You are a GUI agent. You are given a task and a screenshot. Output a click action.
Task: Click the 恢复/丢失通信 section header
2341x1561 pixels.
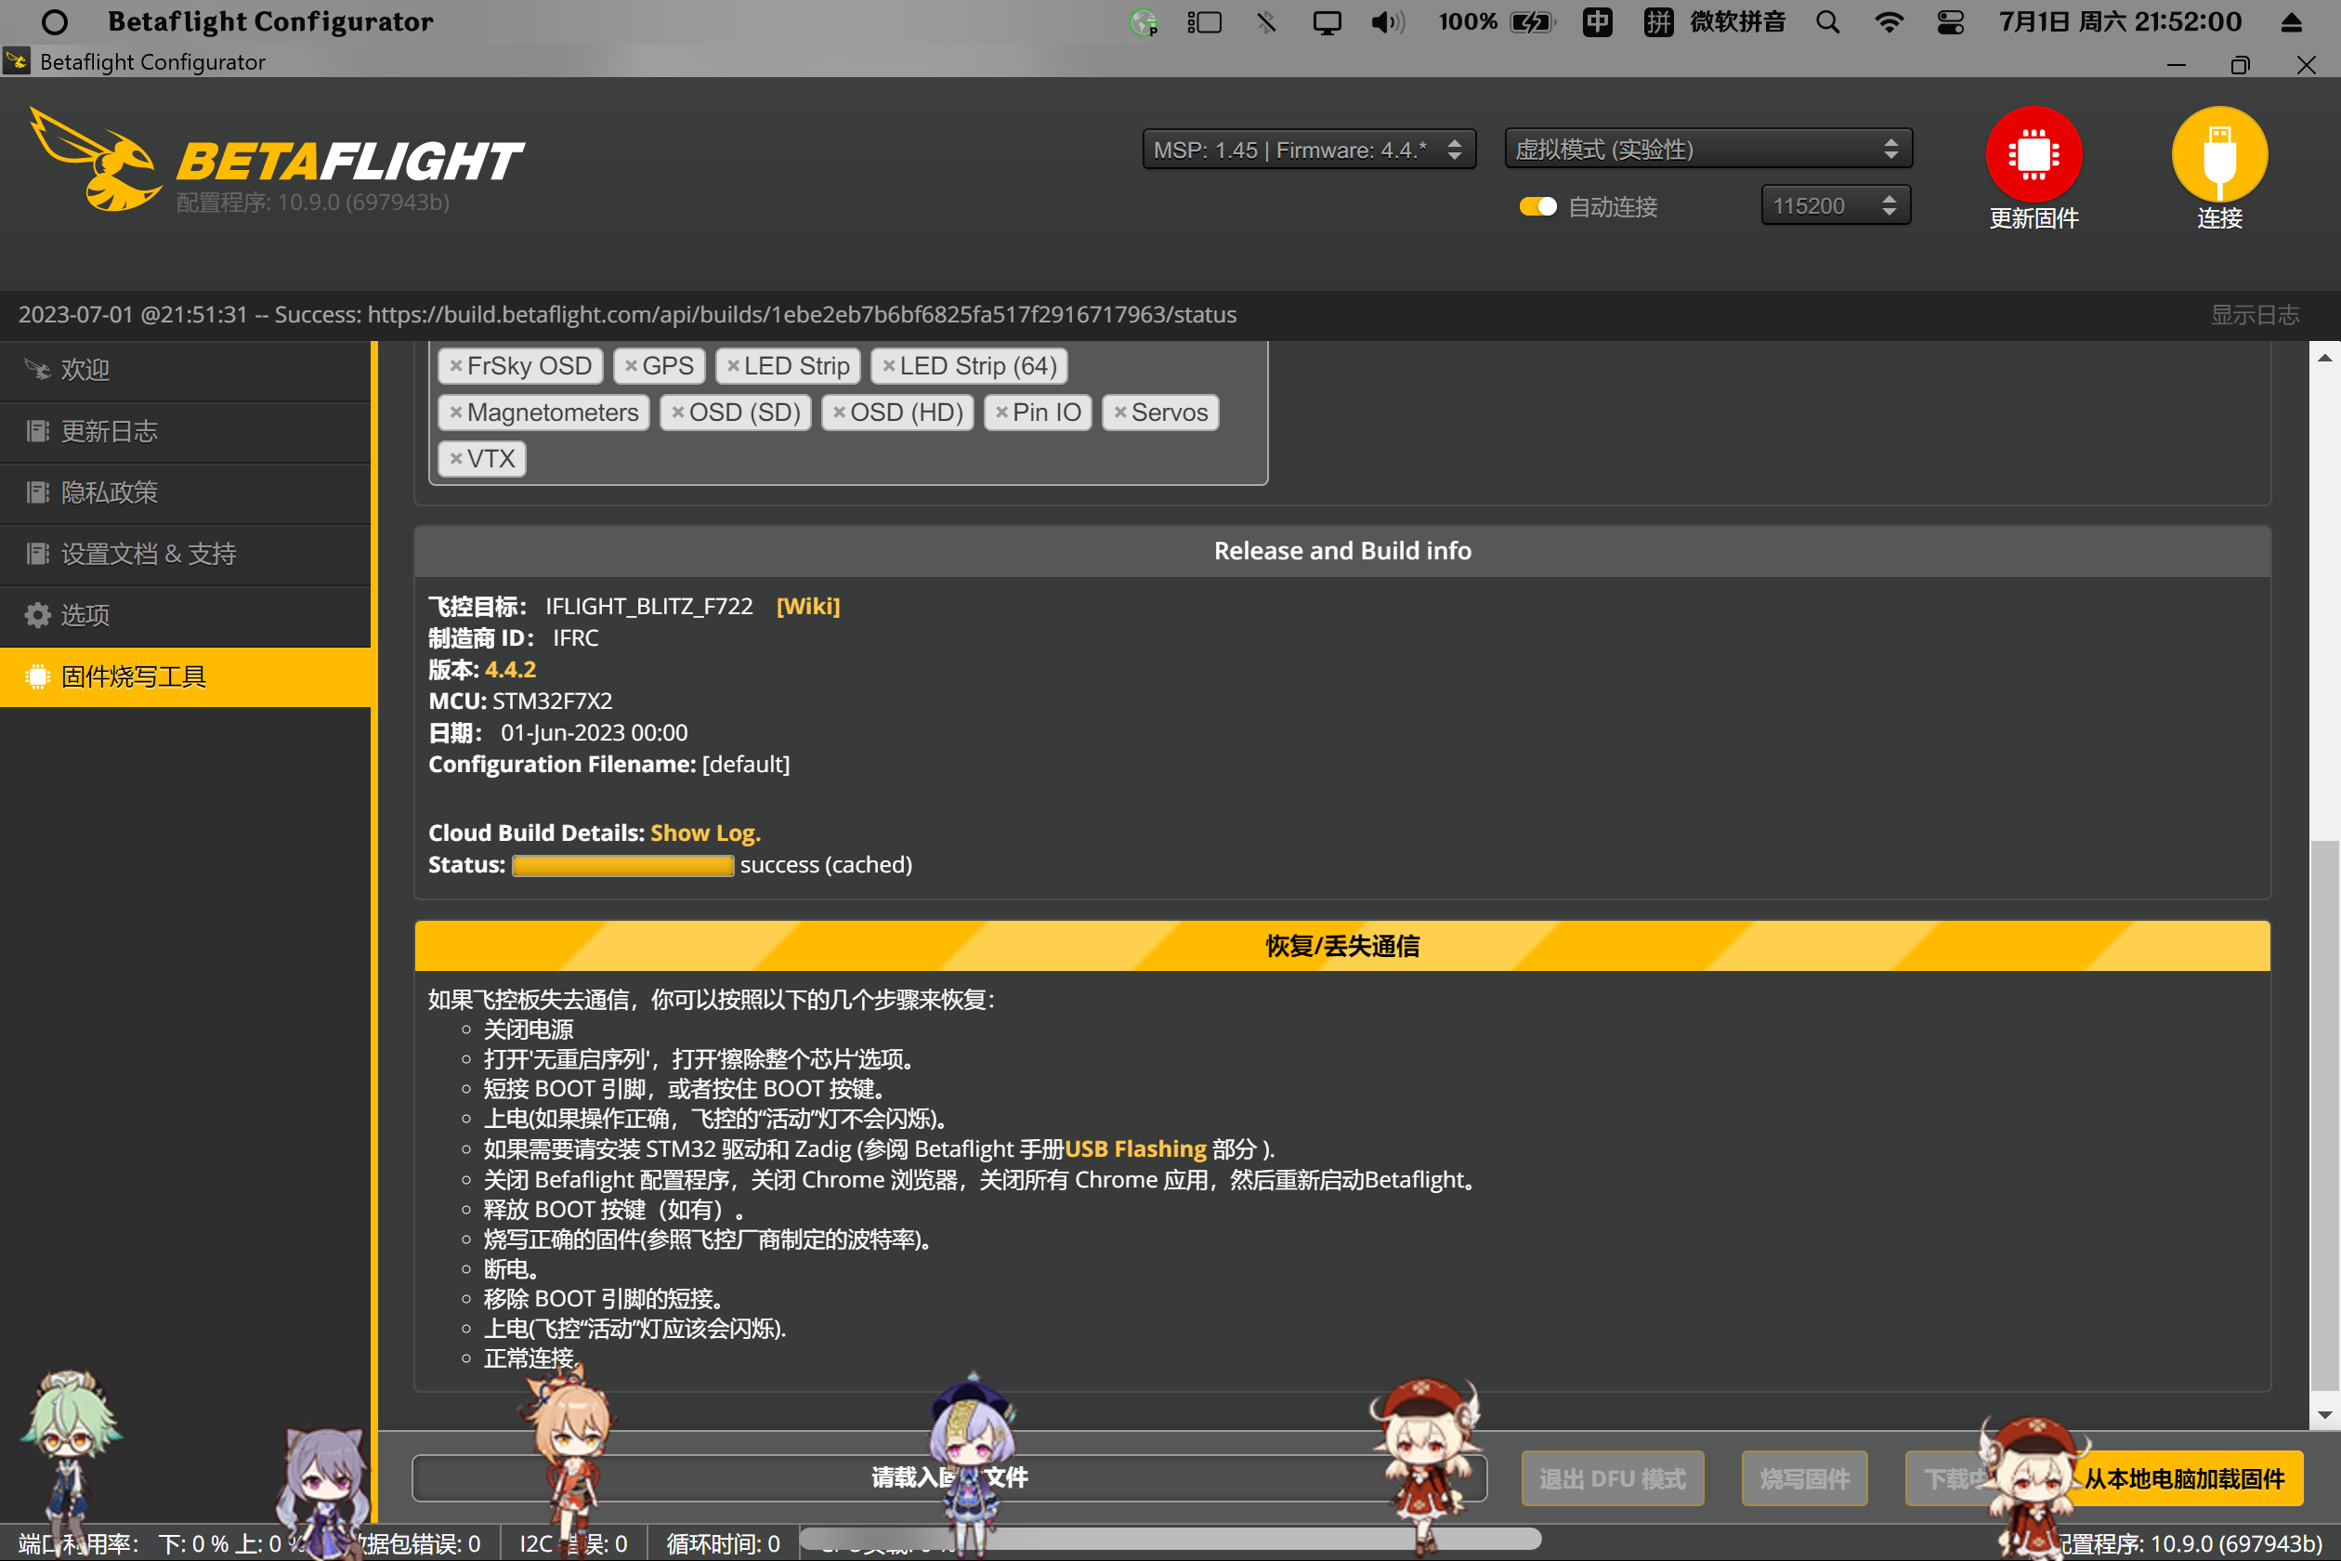point(1341,946)
